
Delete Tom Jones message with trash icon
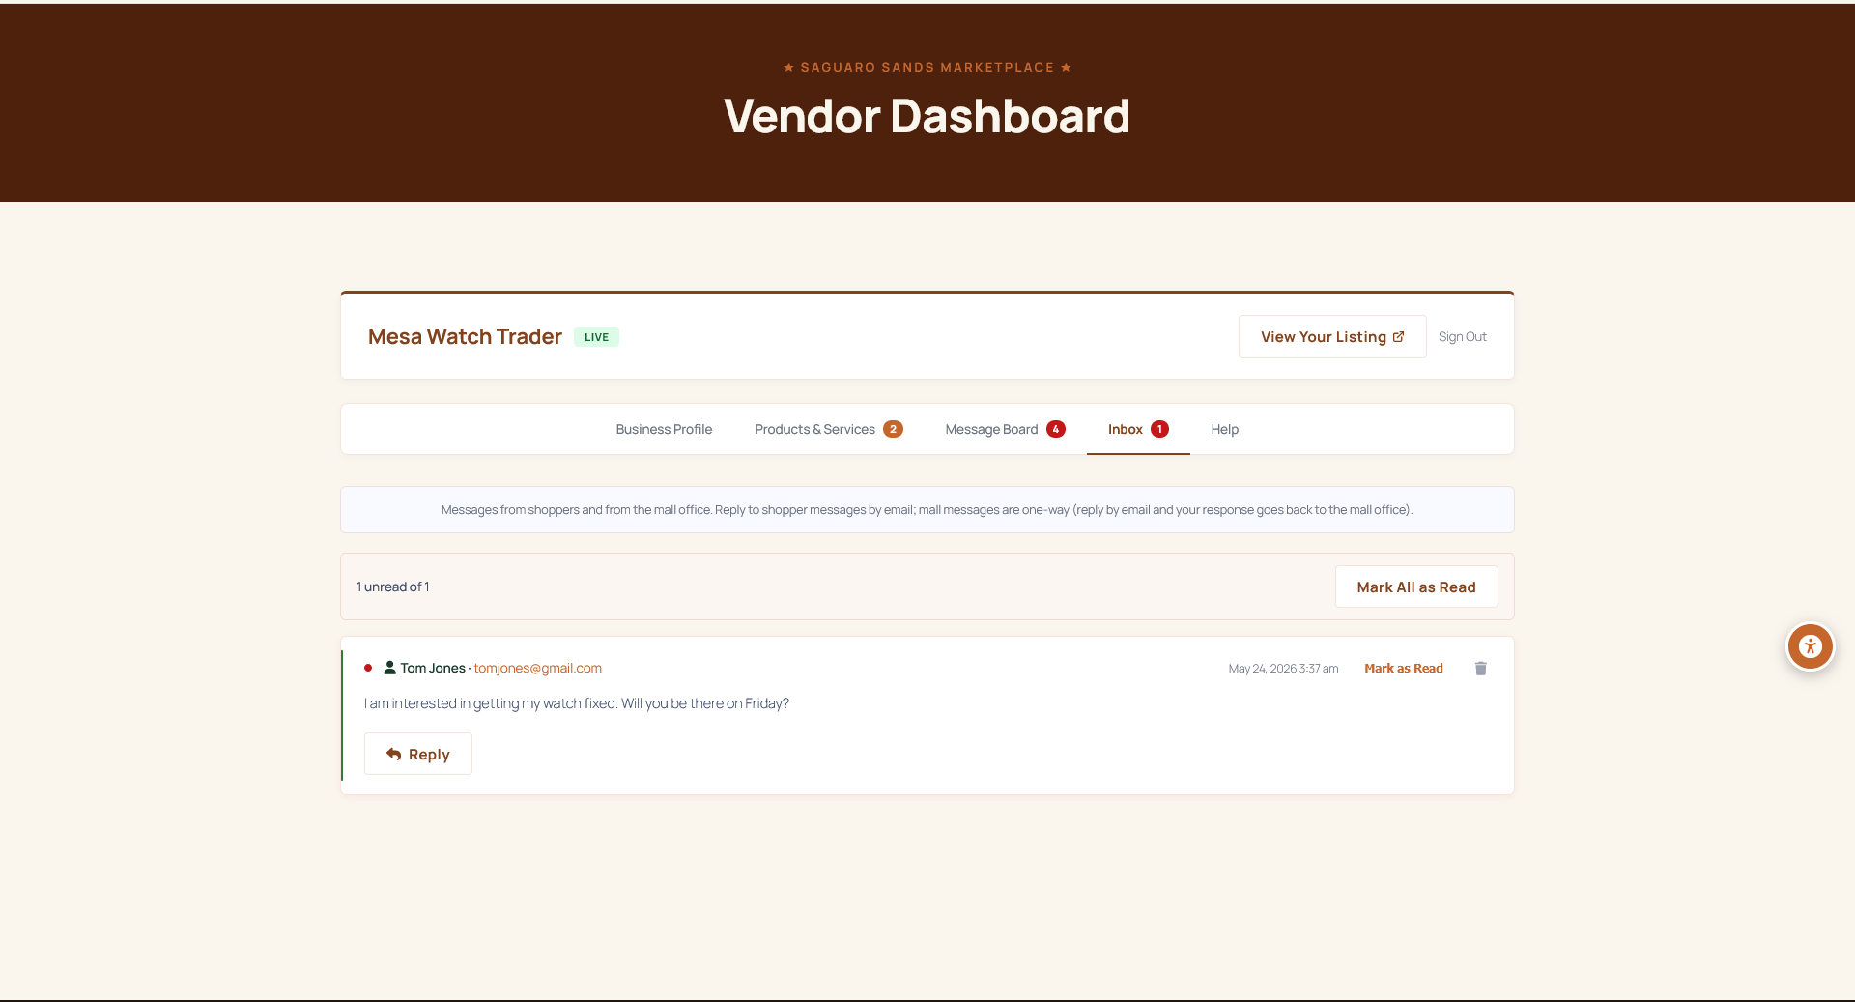[x=1480, y=669]
